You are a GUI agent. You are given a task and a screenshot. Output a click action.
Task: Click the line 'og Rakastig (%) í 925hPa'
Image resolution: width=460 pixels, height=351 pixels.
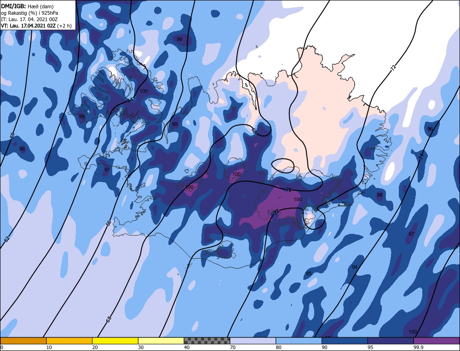point(29,12)
